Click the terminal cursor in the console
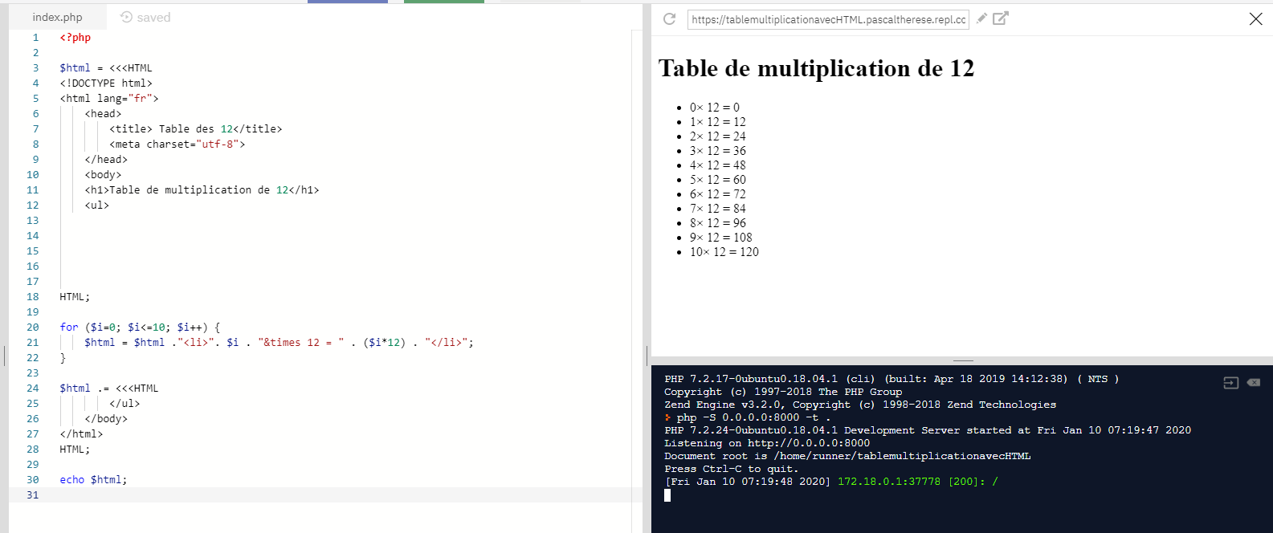Screen dimensions: 1273x533 [x=667, y=495]
